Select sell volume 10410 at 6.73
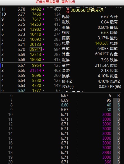124x164 pixels. pyautogui.click(x=35, y=34)
